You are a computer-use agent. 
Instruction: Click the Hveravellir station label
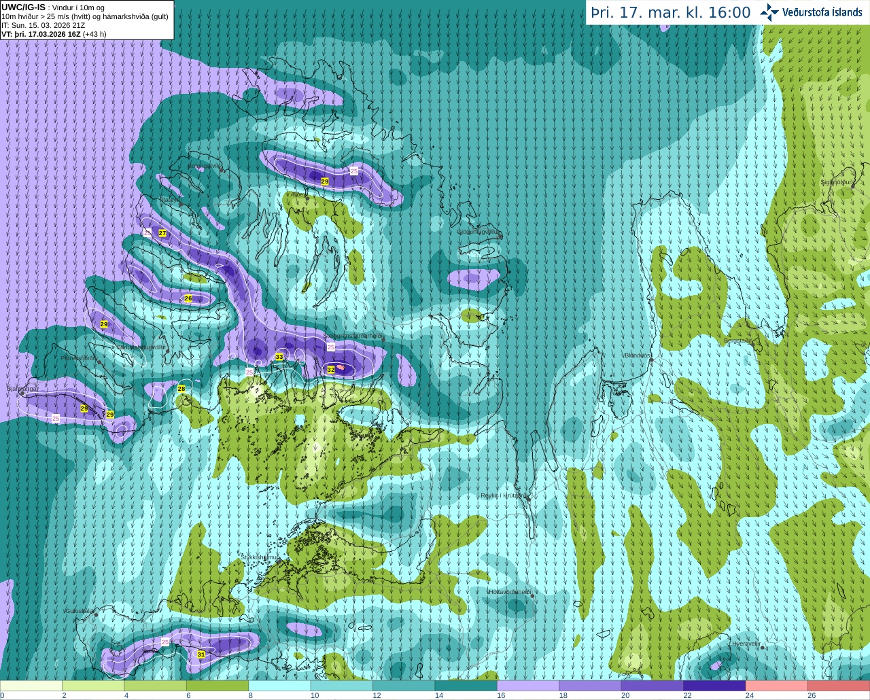click(746, 644)
